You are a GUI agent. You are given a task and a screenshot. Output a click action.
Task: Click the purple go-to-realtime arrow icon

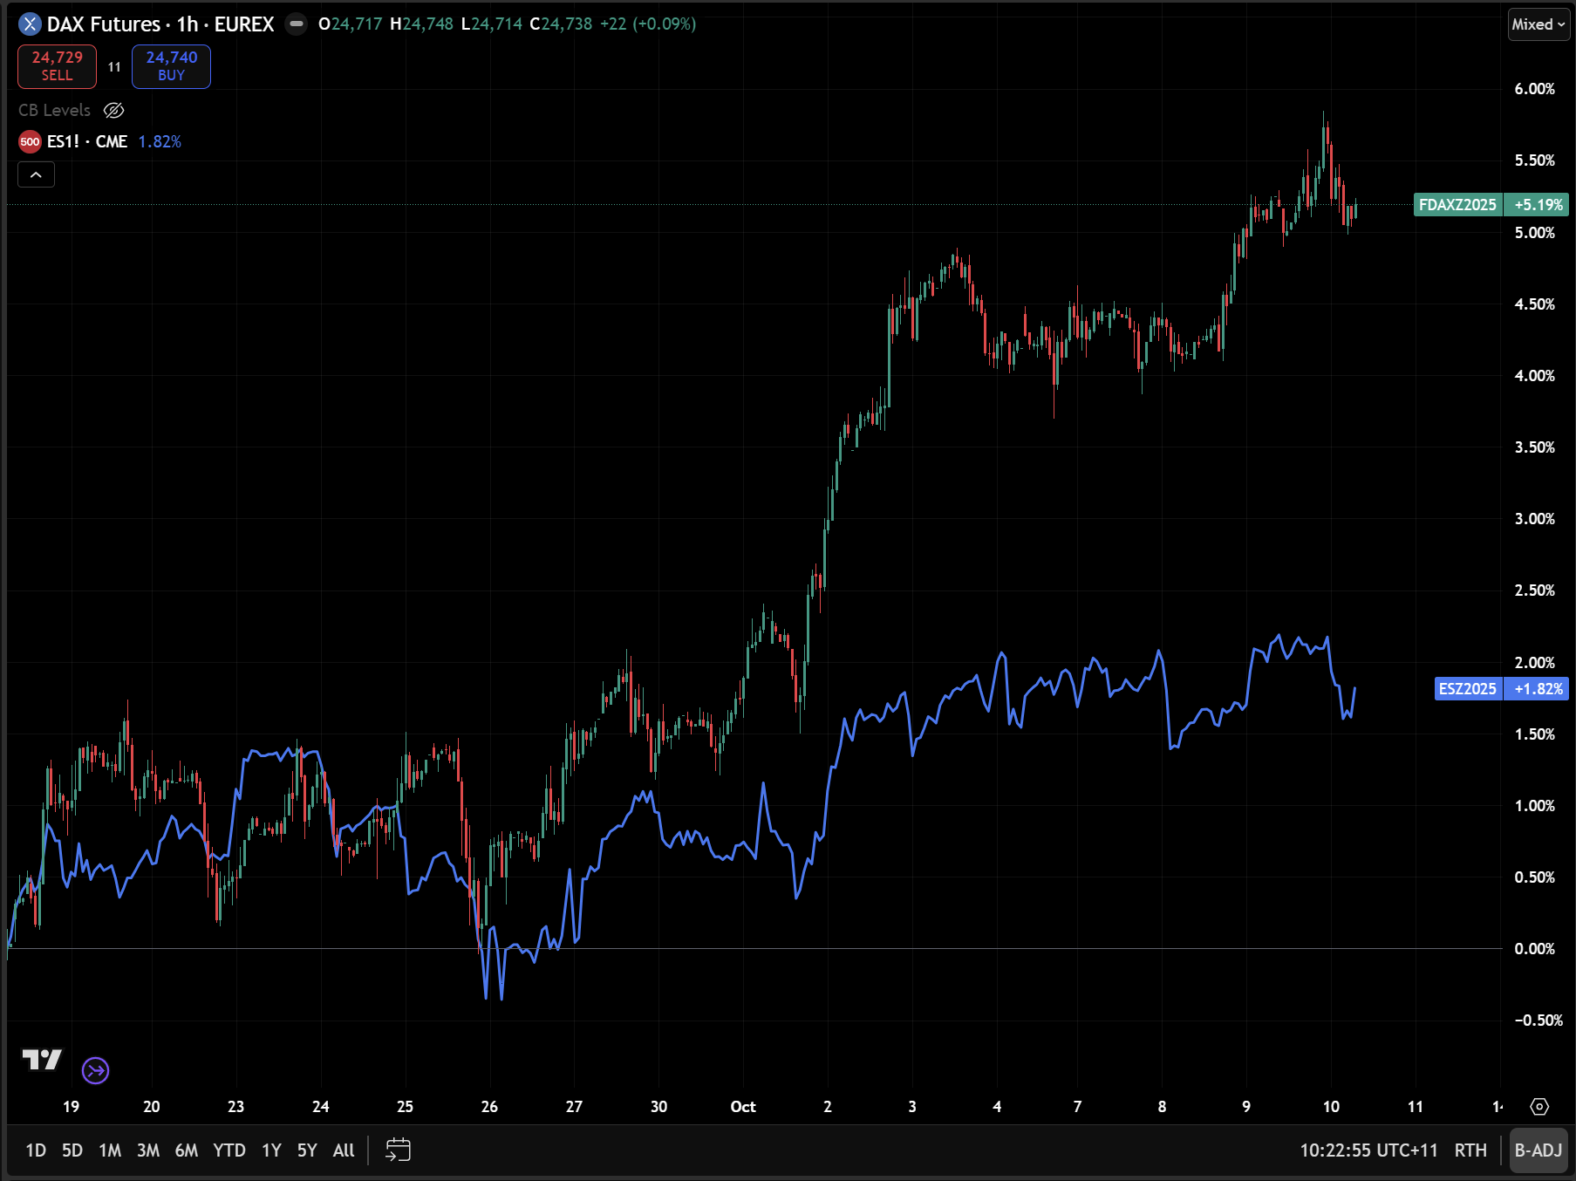tap(95, 1070)
